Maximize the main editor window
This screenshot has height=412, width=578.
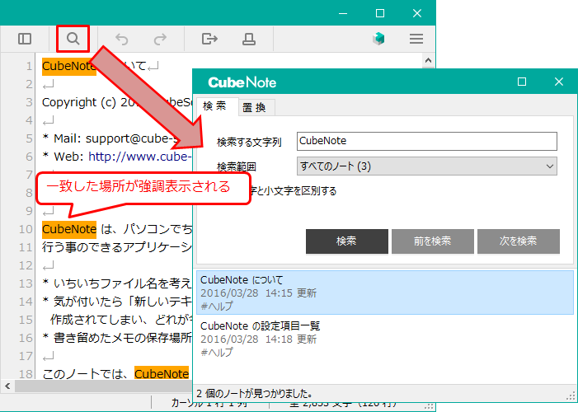(x=380, y=14)
